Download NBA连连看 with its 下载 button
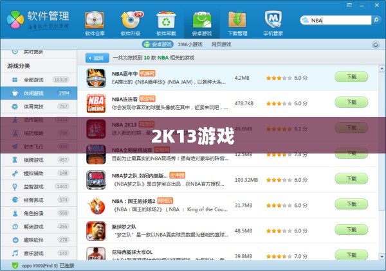This screenshot has height=271, width=386. (x=351, y=102)
